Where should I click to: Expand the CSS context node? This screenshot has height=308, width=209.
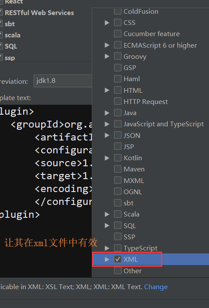pos(107,23)
